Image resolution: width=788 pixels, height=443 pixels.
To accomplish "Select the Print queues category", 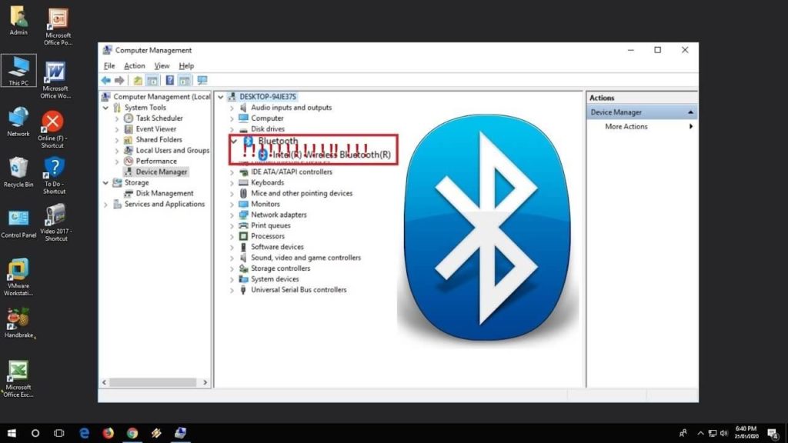I will 270,225.
